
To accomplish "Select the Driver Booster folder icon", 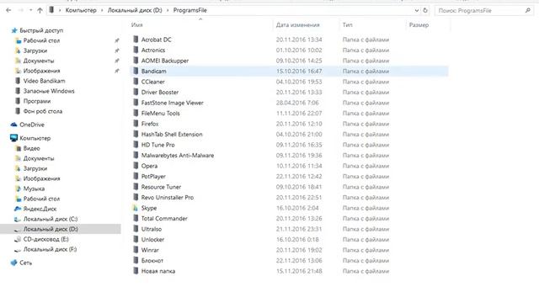I will [x=136, y=92].
